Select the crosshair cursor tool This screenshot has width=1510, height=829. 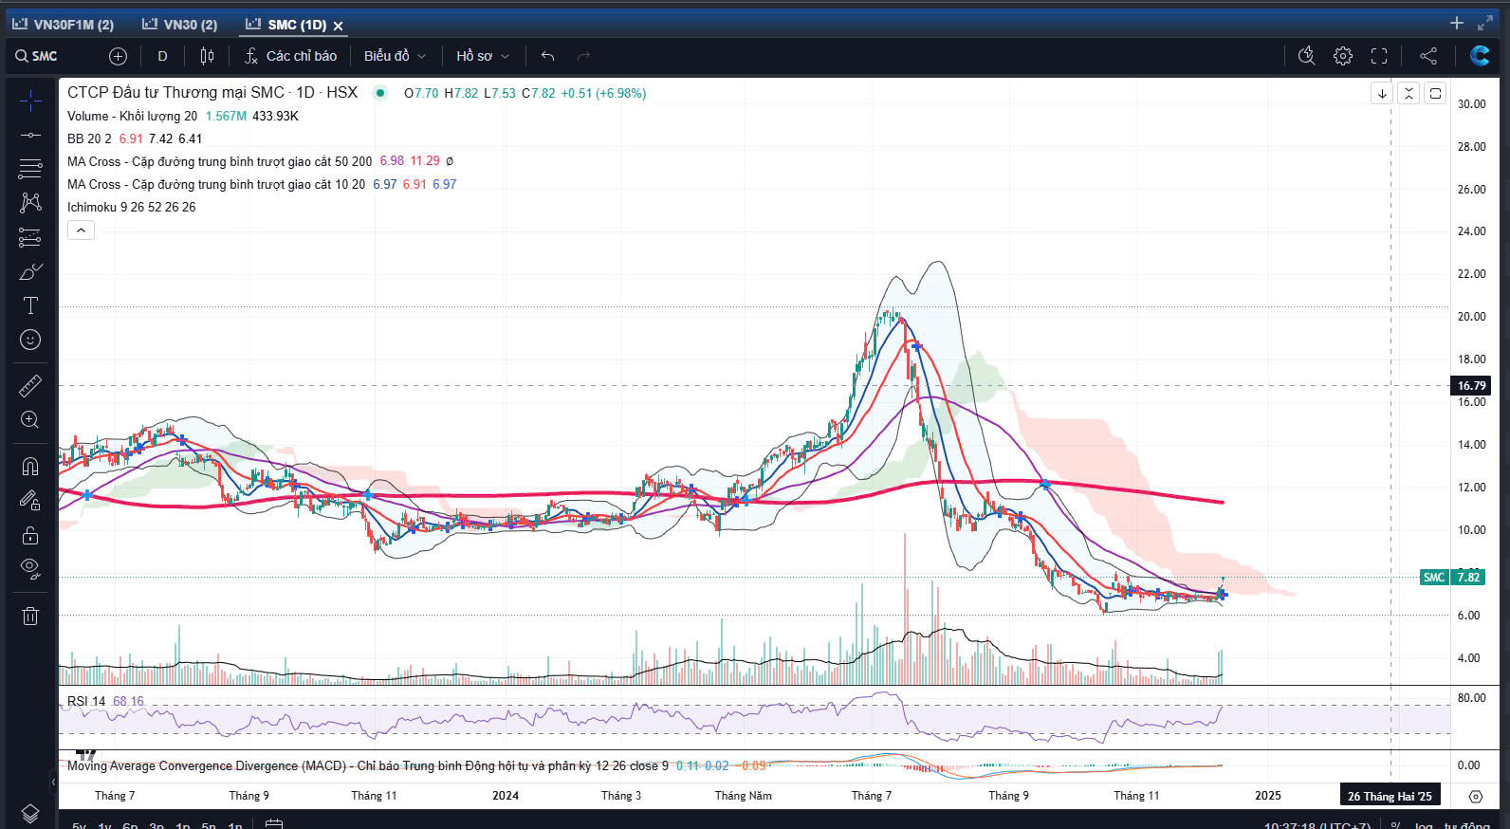click(x=30, y=101)
